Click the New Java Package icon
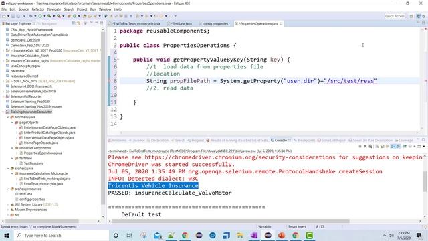Image resolution: width=428 pixels, height=241 pixels. (69, 16)
